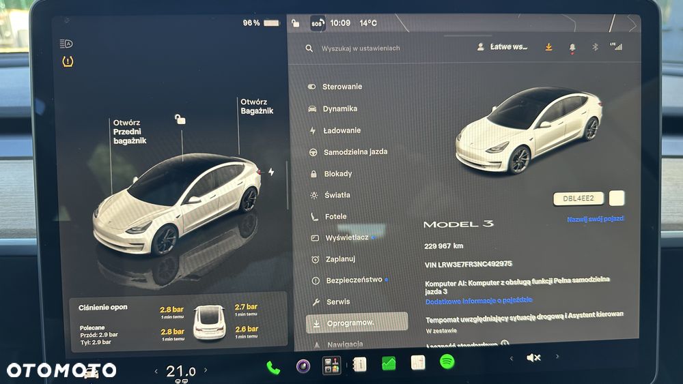Open the notifications bell icon
Image resolution: width=683 pixels, height=384 pixels.
(572, 47)
